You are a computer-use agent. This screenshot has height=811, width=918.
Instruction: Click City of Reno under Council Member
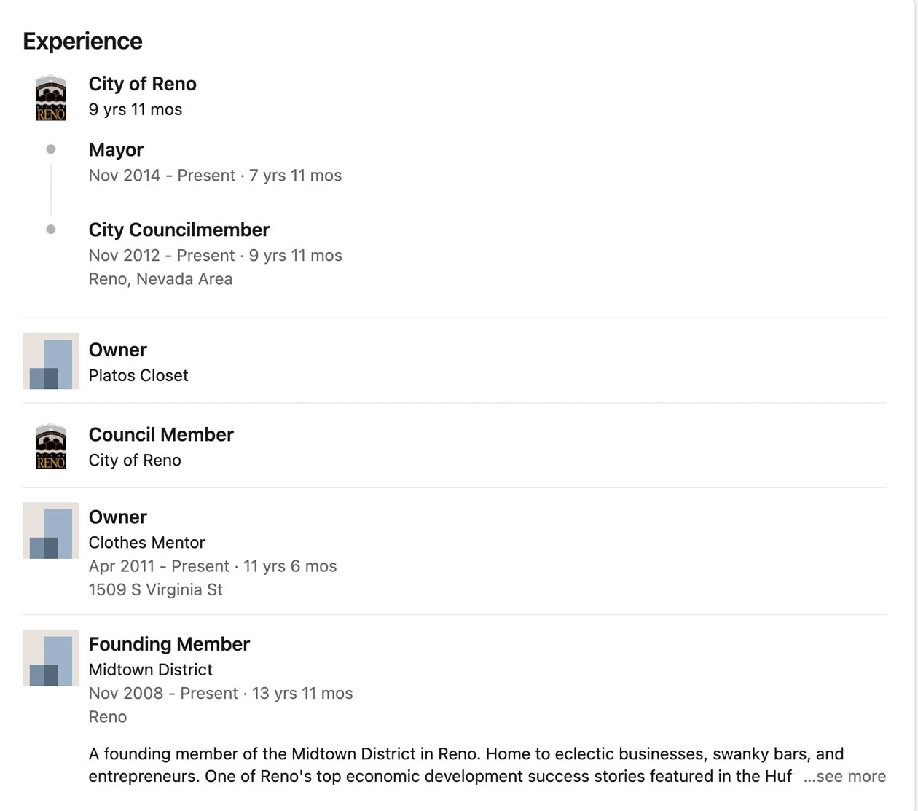[x=135, y=460]
